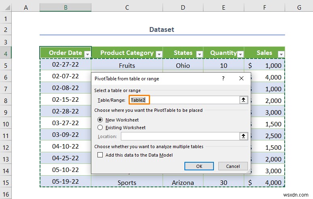Open the States column filter dropdown
Viewport: 313px width, 199px height.
point(199,54)
